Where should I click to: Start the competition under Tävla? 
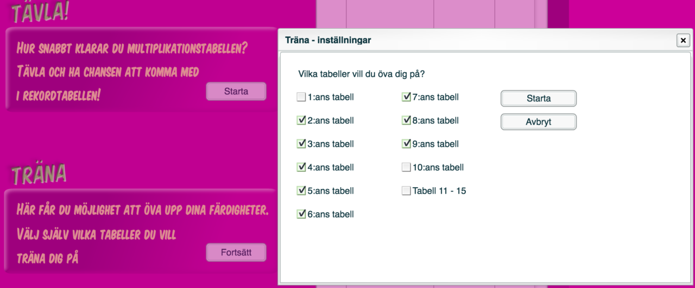(236, 91)
